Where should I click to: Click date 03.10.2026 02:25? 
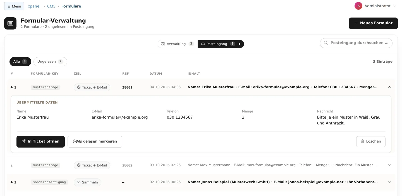[165, 165]
